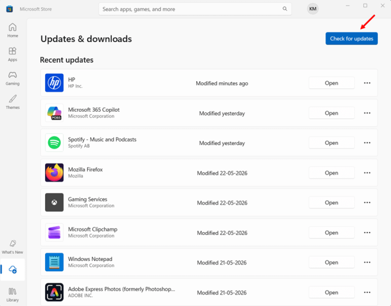Open Windows Notepad
The height and width of the screenshot is (306, 391).
point(331,262)
